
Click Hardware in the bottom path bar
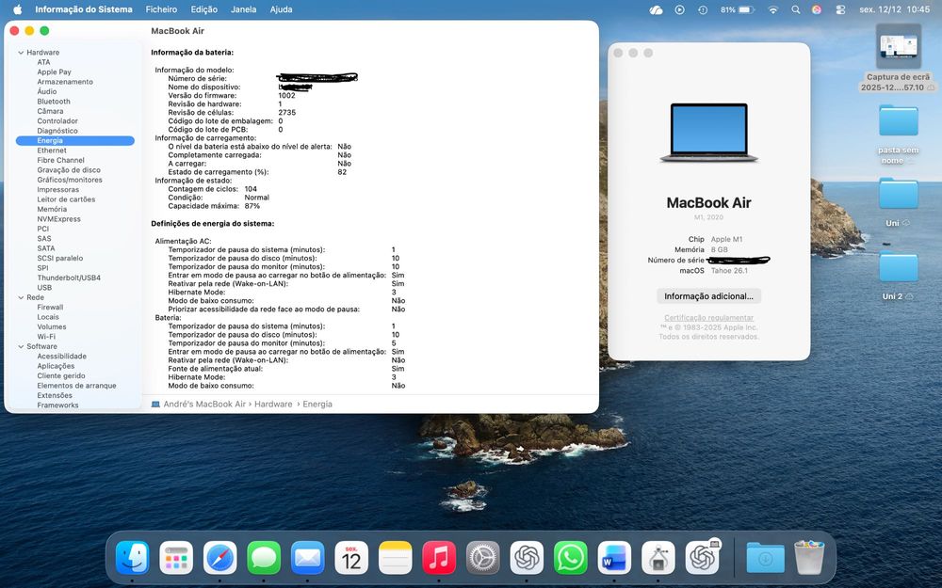(x=273, y=405)
